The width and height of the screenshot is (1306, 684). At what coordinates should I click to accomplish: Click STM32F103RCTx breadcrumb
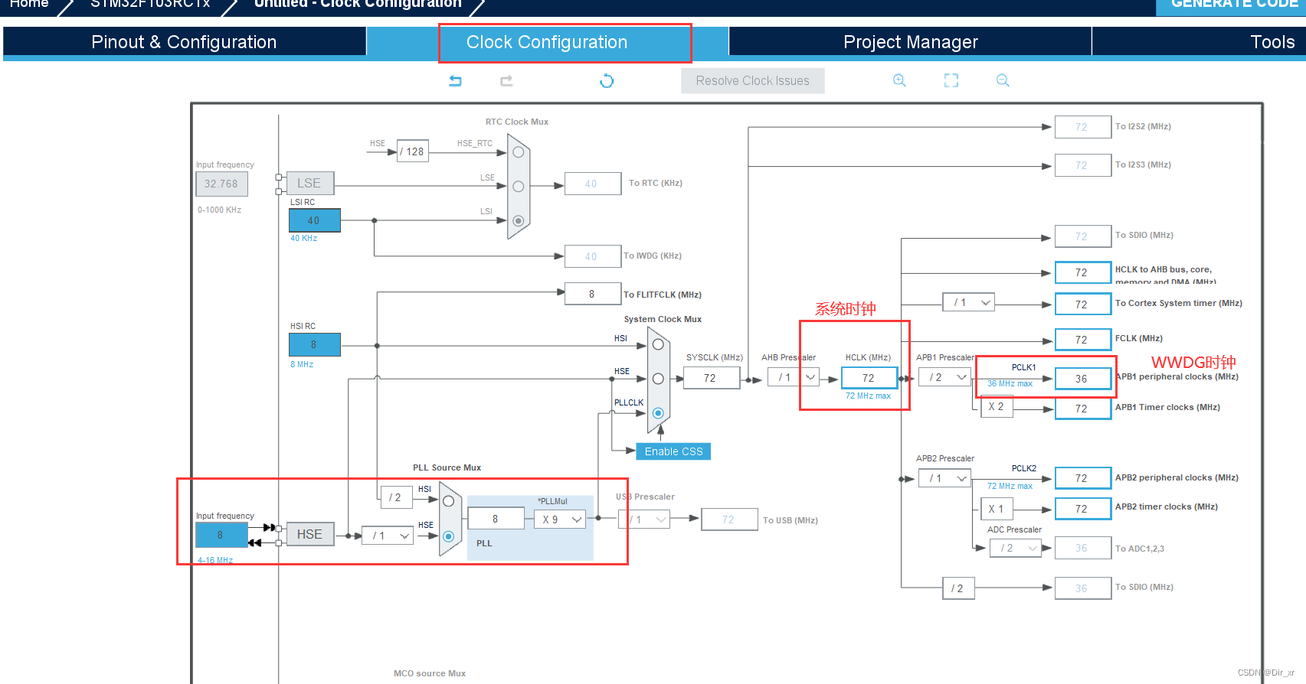coord(150,4)
